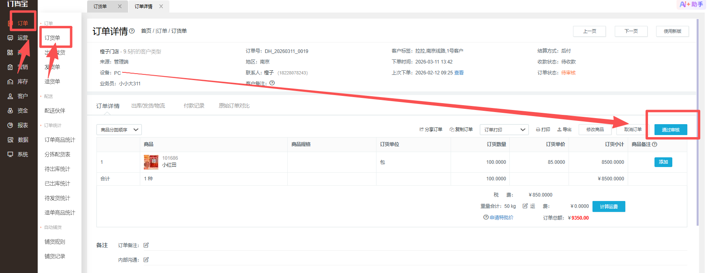Viewport: 710px width, 273px height.
Task: Open the 客户 person sidebar icon
Action: tap(11, 96)
